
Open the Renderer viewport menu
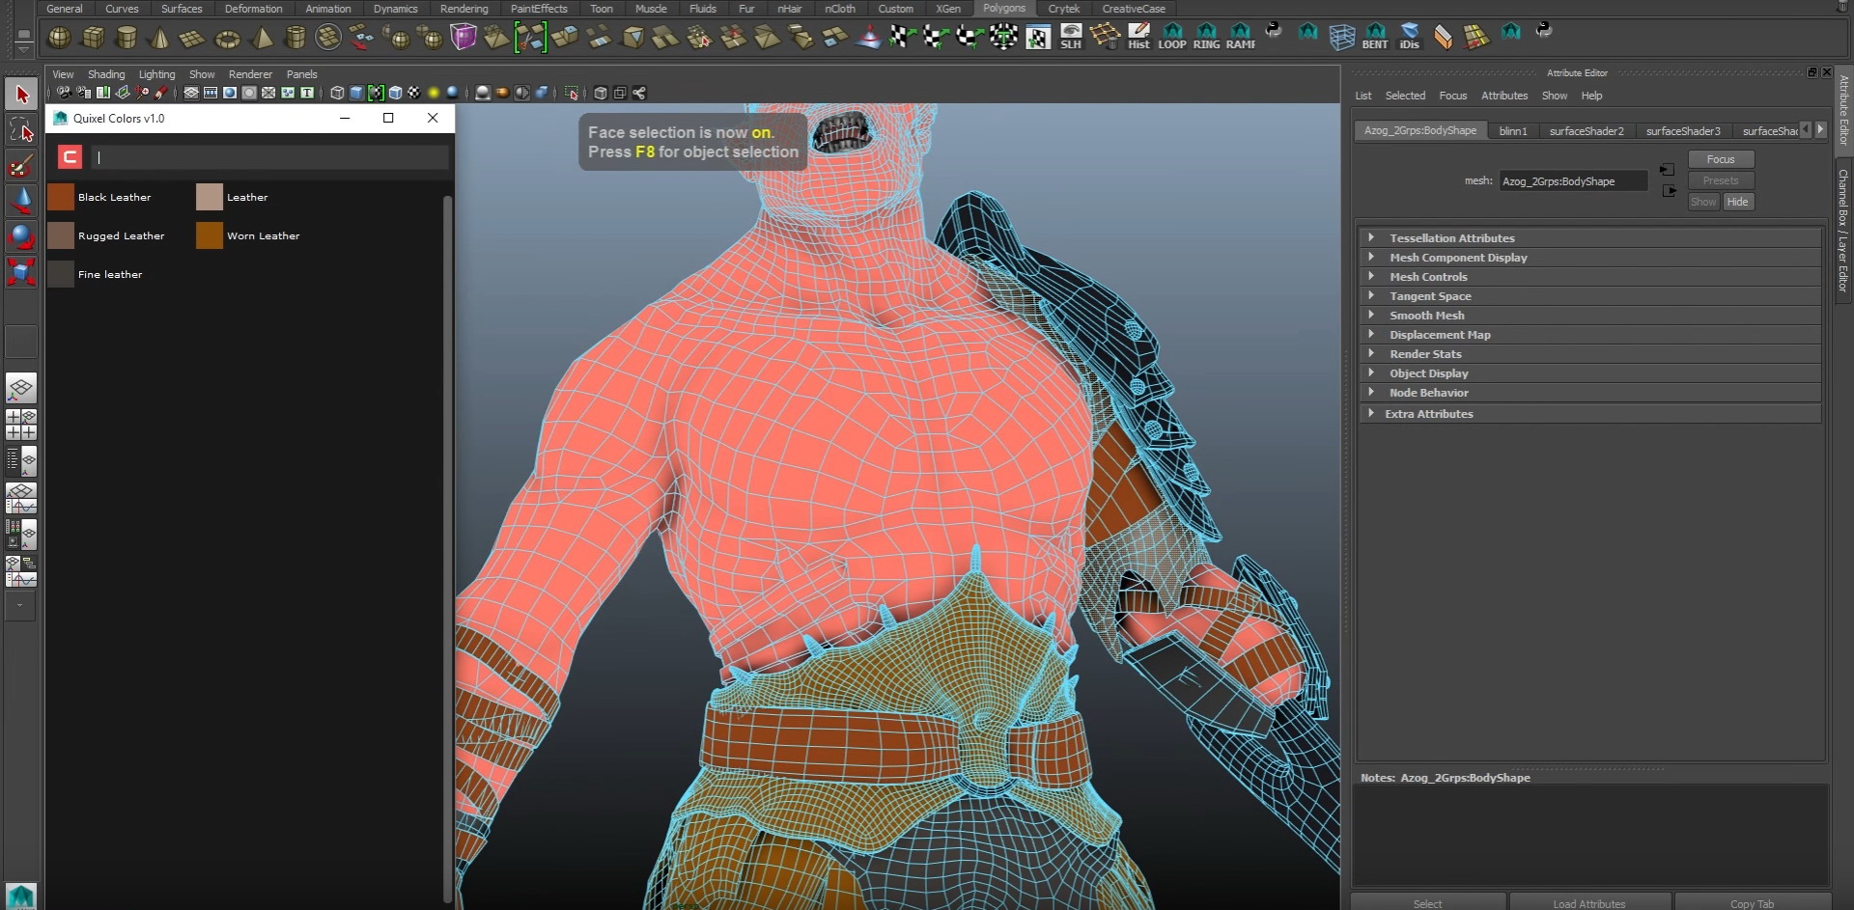coord(250,74)
